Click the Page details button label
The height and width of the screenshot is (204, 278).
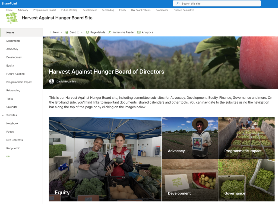(x=98, y=32)
